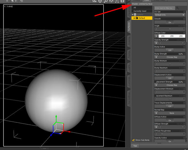This screenshot has width=188, height=150.
Task: Open settings gear for Diffuse Active property
Action: [x=184, y=117]
